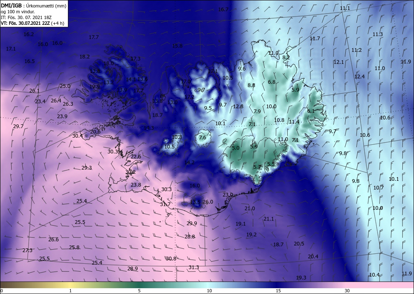The image size is (414, 294).
Task: Click the map value 23.8
Action: pyautogui.click(x=136, y=185)
